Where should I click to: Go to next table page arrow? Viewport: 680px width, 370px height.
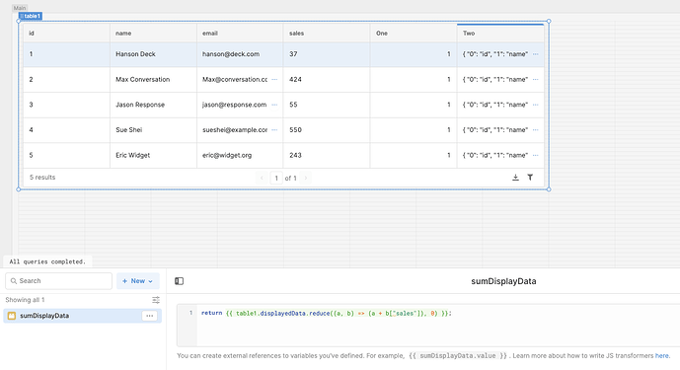305,178
